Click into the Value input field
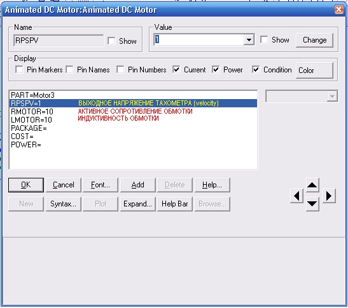 click(199, 40)
